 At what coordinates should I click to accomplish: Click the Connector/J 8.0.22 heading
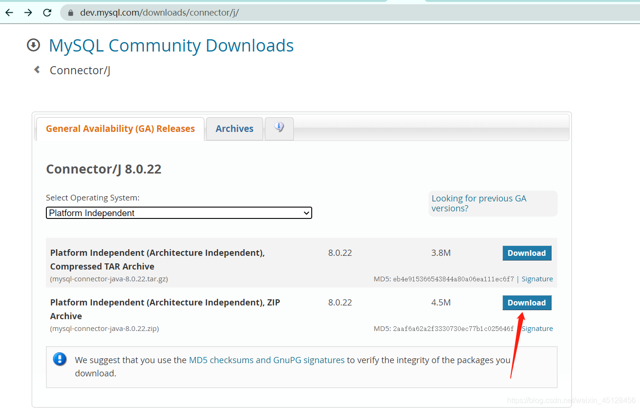104,169
